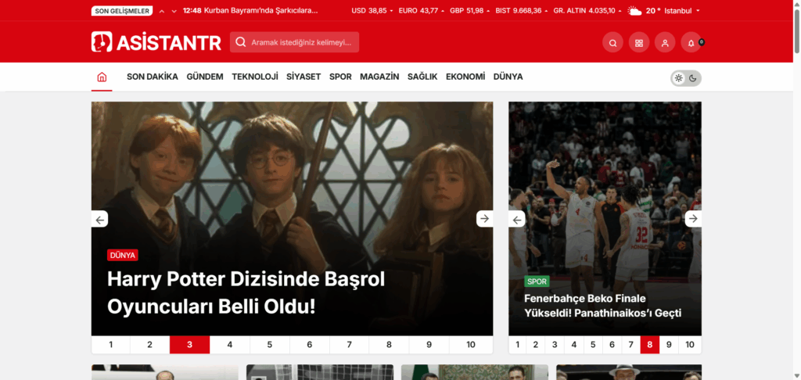801x380 pixels.
Task: Click the right arrow on Harry Potter slider
Action: coord(485,219)
